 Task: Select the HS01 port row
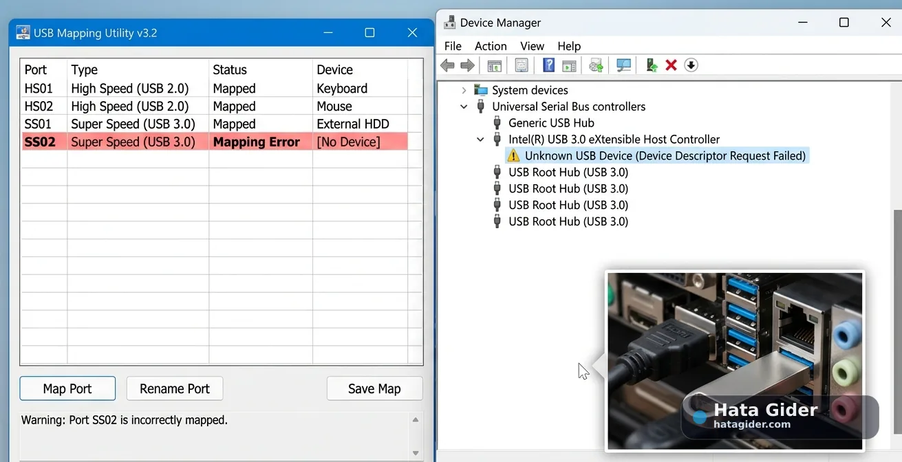click(214, 89)
